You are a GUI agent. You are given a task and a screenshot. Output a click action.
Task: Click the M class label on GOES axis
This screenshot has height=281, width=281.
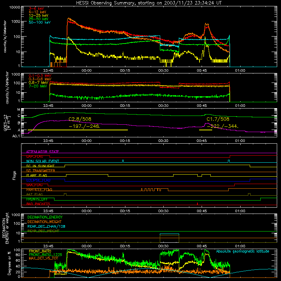click(19, 110)
